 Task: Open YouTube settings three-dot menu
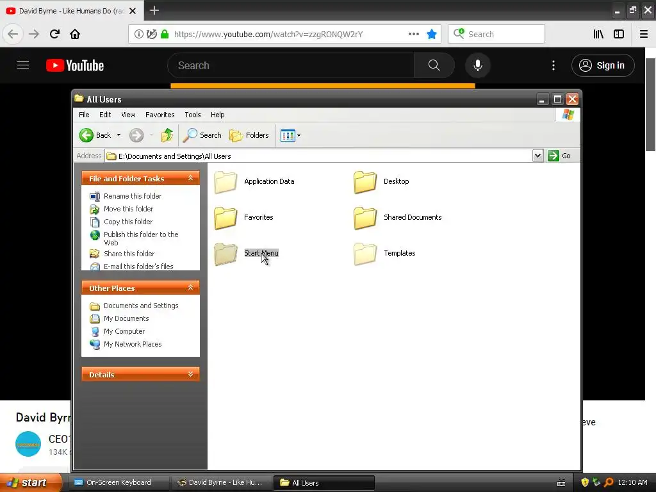[553, 66]
